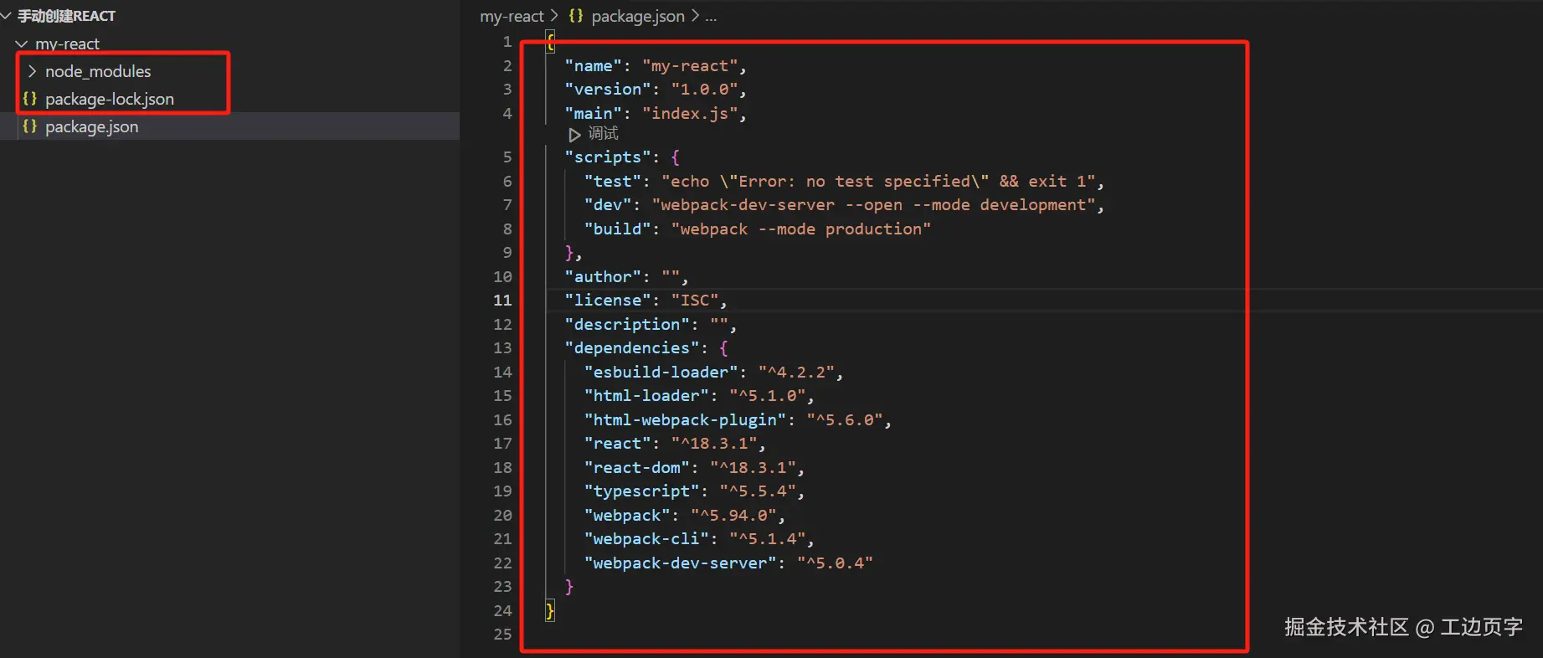Click line number 11 in gutter
The height and width of the screenshot is (658, 1543).
(x=502, y=301)
